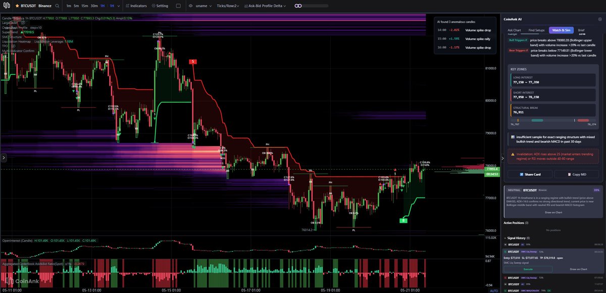Click the green B buy signal marker
Screen dimensions: 606x293
click(x=403, y=220)
